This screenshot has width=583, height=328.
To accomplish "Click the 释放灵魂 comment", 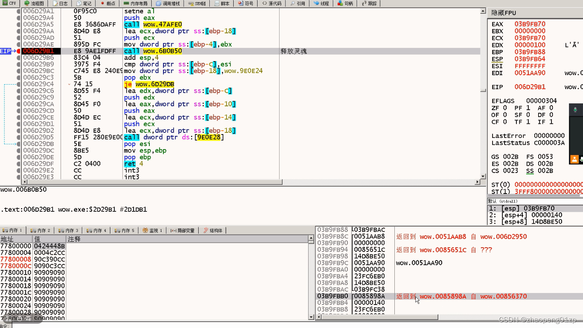I will (x=294, y=51).
